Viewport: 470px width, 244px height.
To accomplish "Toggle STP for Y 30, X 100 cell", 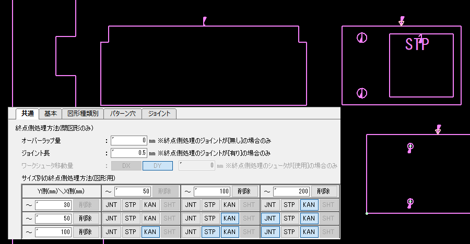I will [x=210, y=205].
